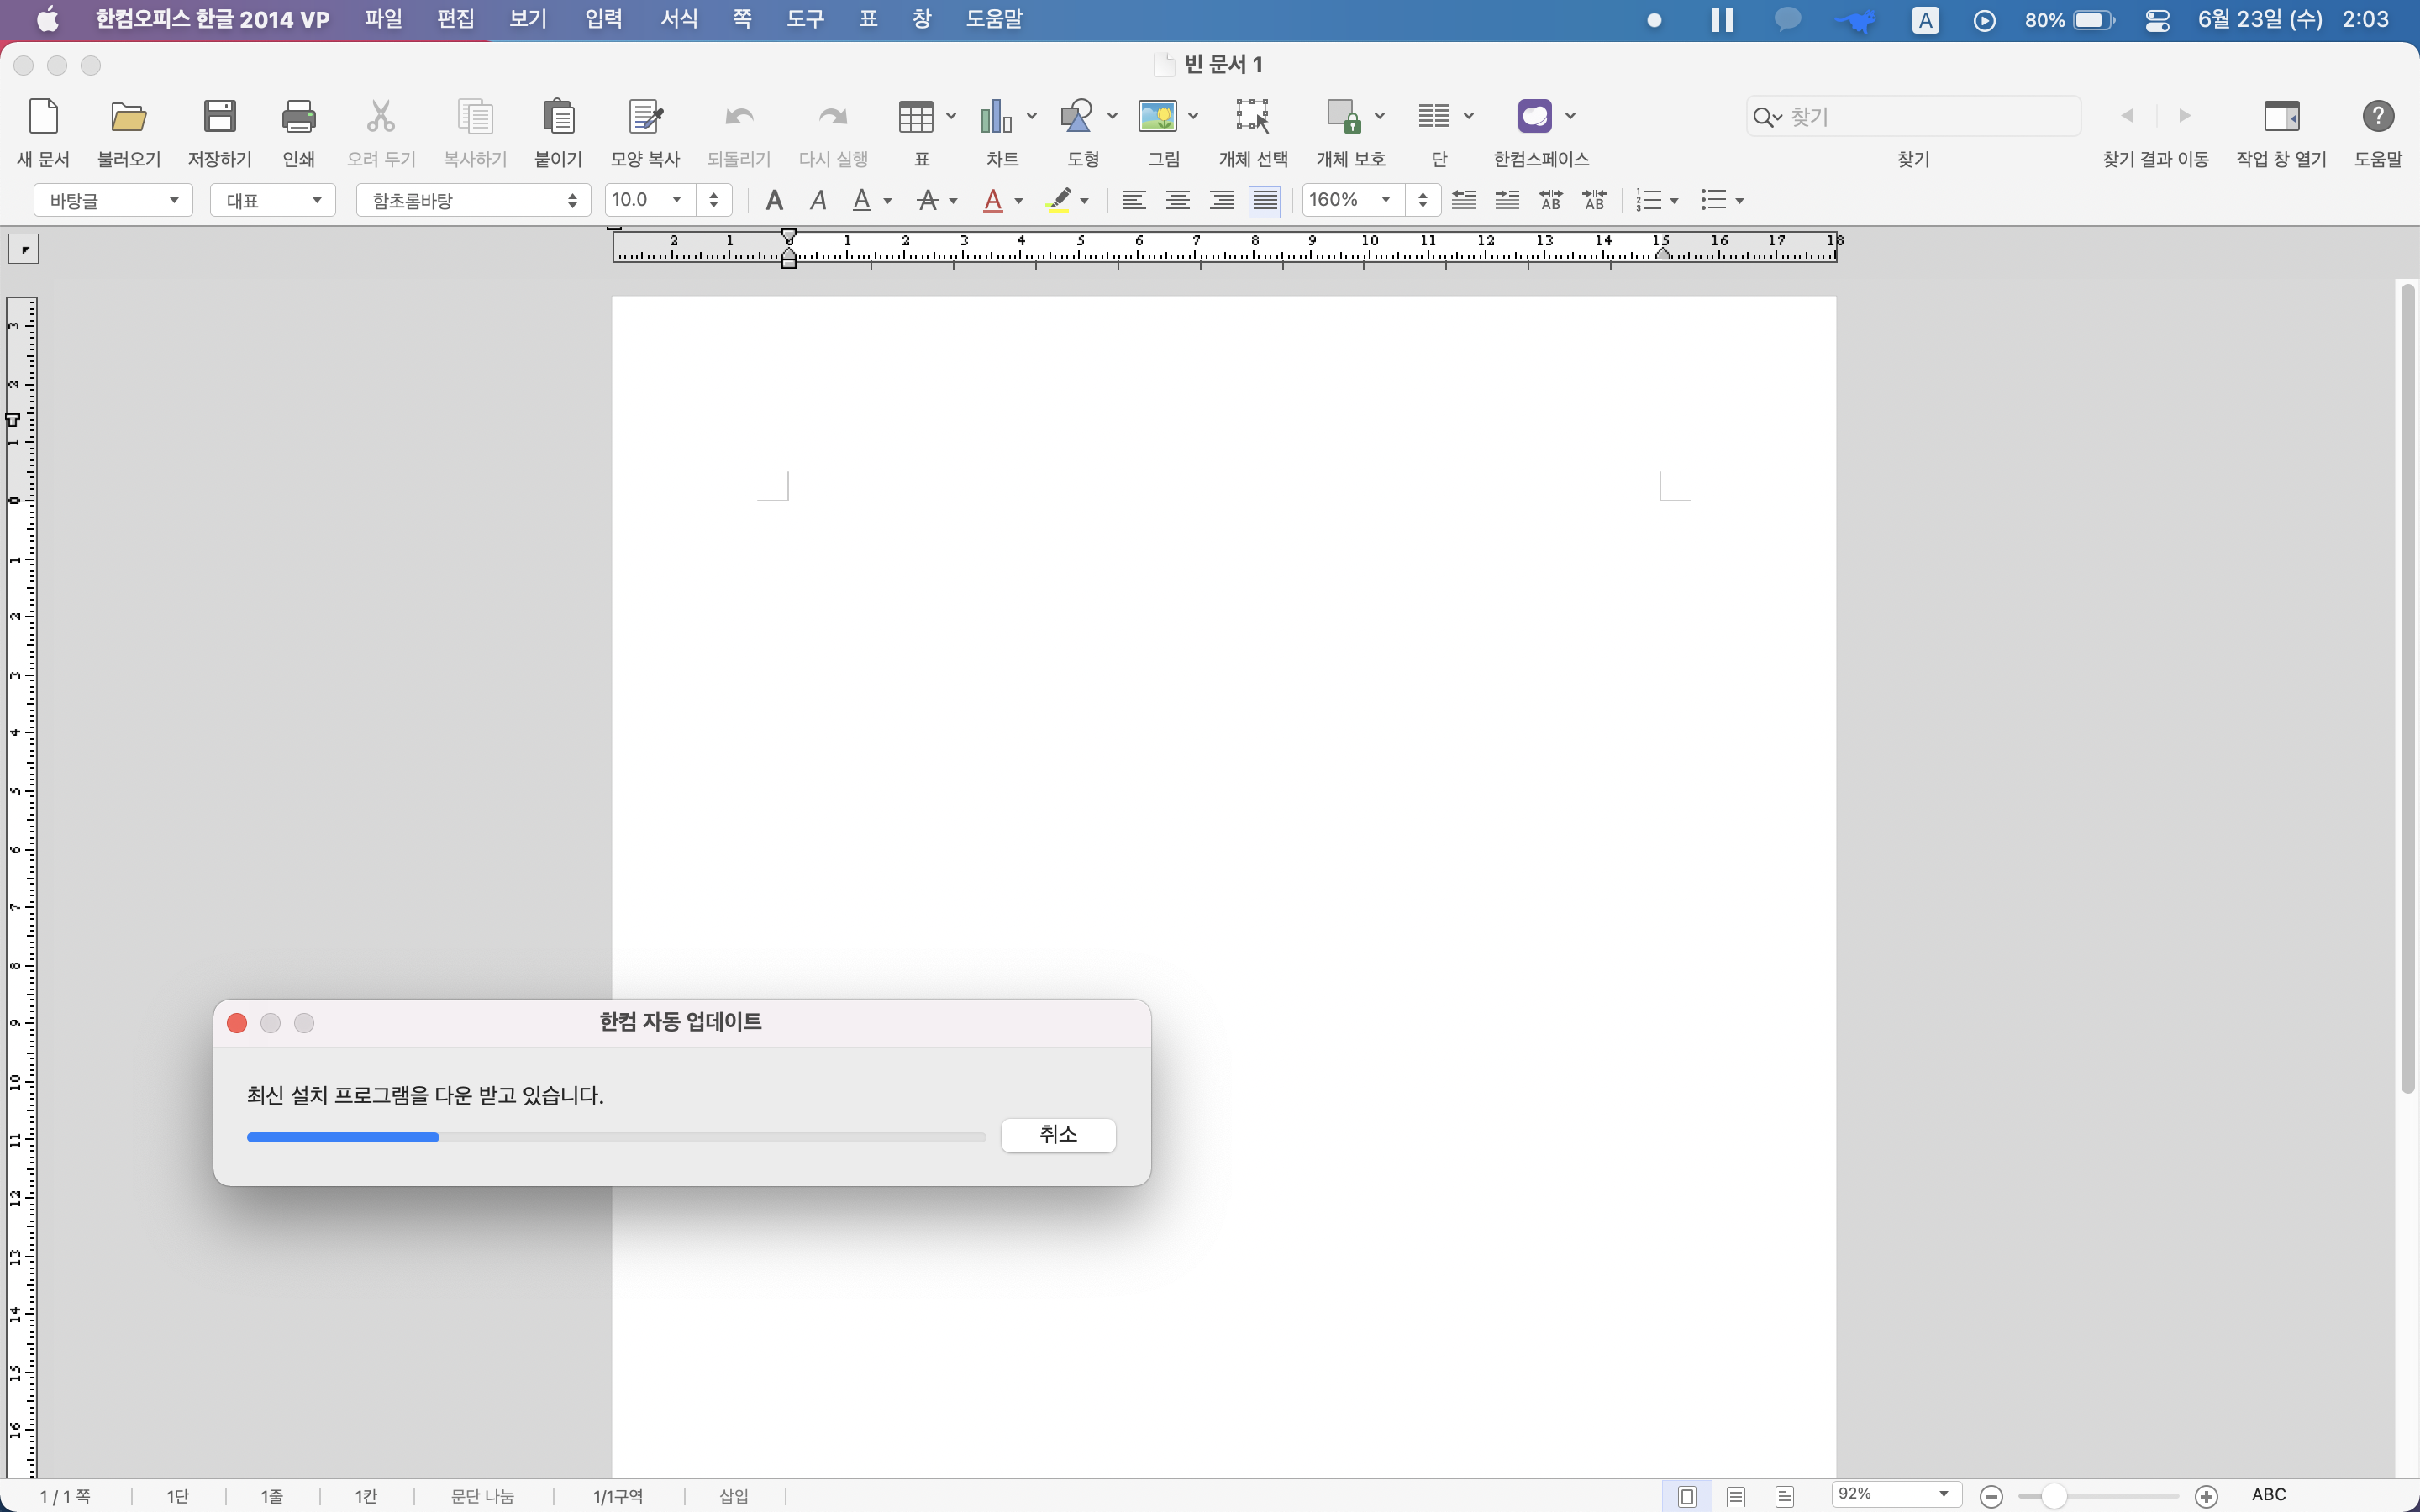2420x1512 pixels.
Task: Open the 보기 menu
Action: click(x=528, y=19)
